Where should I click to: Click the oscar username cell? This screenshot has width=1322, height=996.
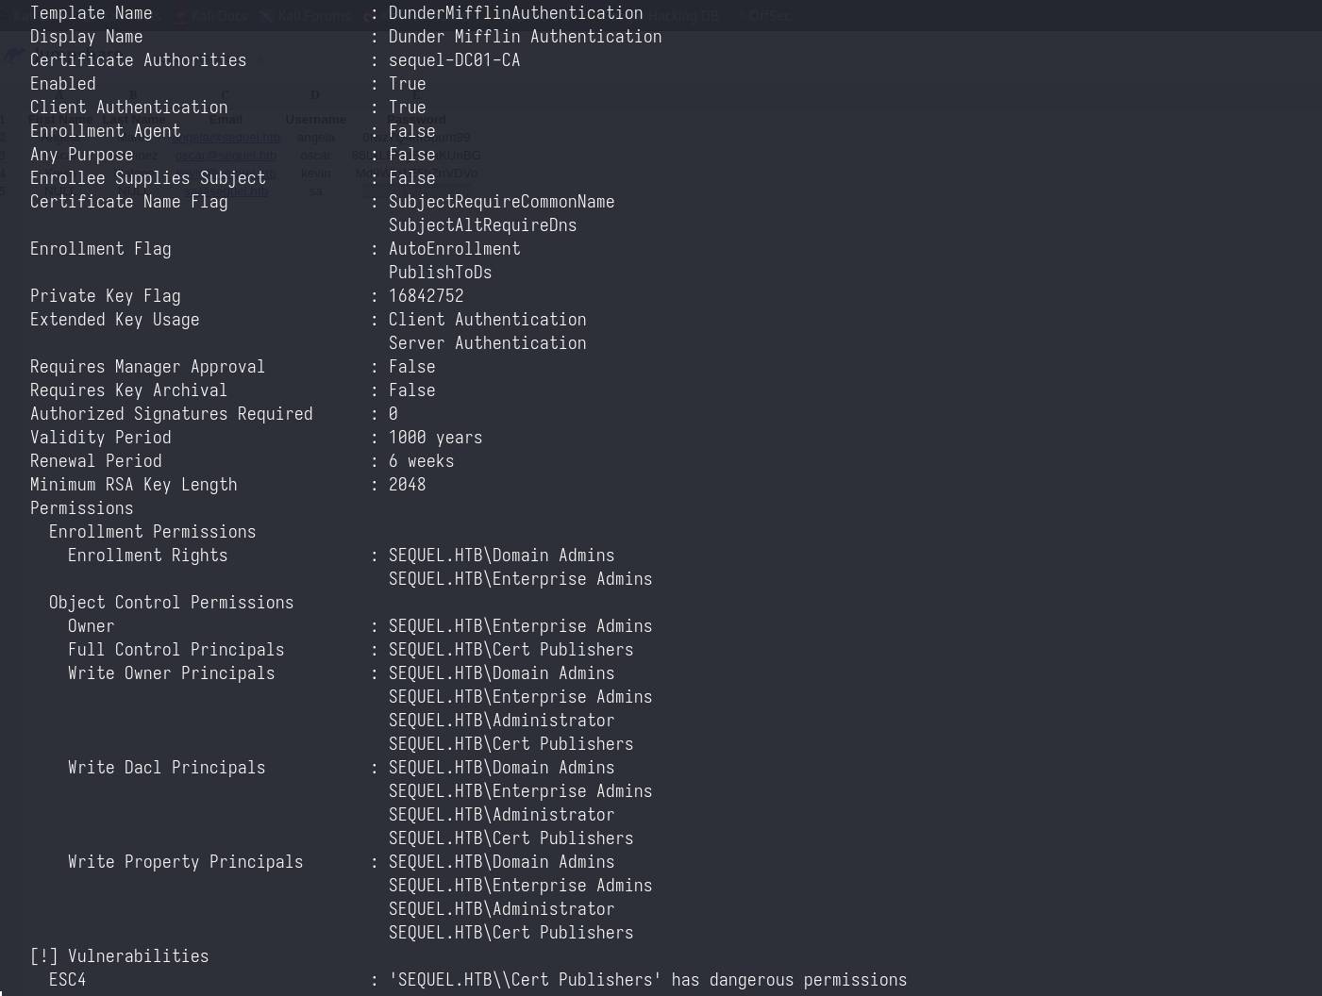click(x=315, y=156)
